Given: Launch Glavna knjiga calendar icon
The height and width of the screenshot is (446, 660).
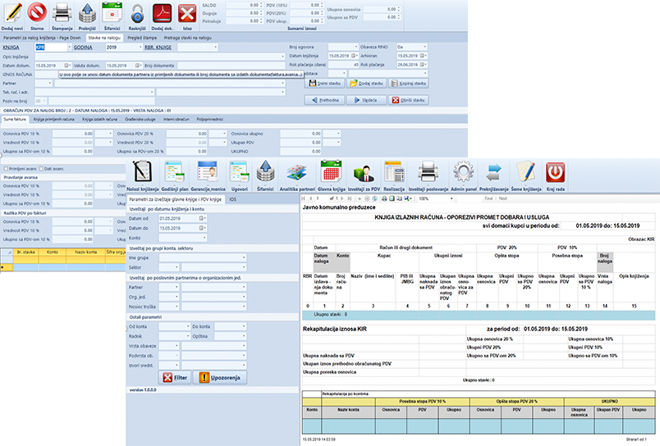Looking at the screenshot, I should pyautogui.click(x=332, y=172).
